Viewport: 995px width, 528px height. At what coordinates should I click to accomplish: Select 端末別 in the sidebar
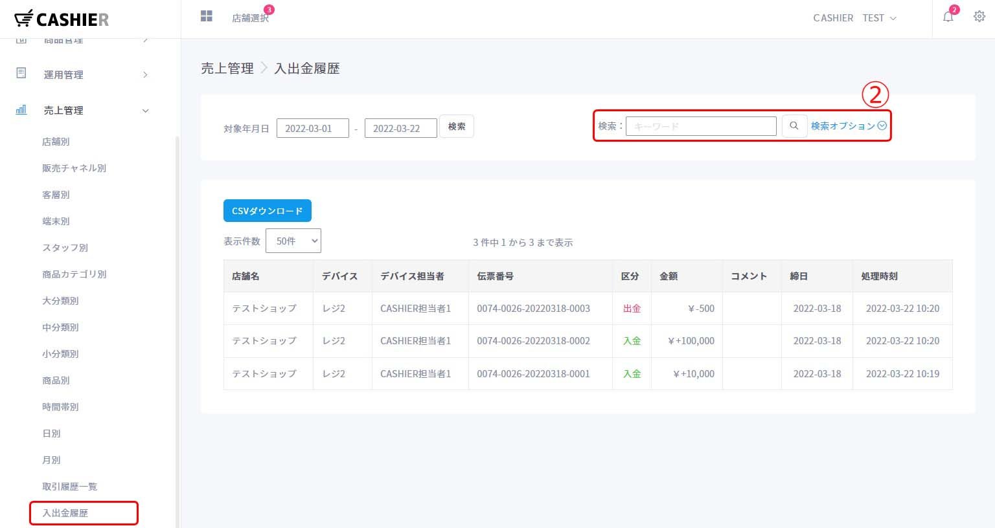point(56,221)
